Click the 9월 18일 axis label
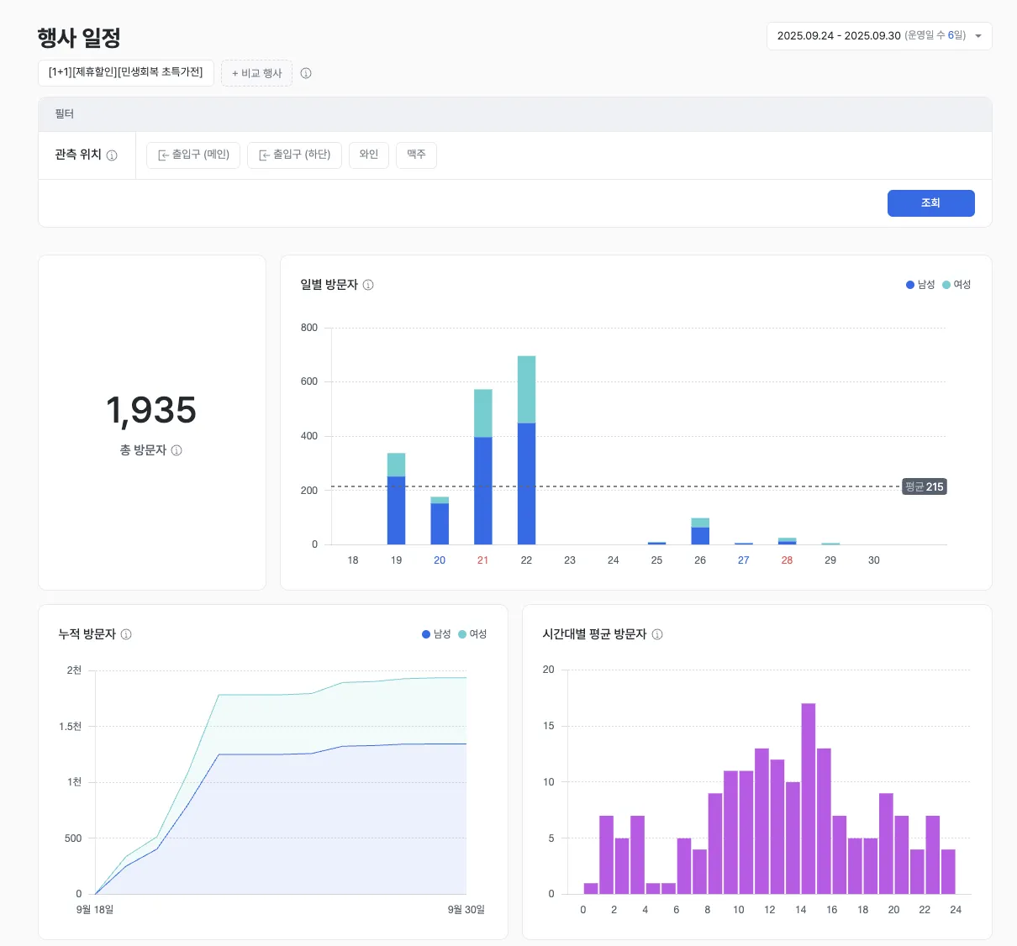 pos(95,910)
